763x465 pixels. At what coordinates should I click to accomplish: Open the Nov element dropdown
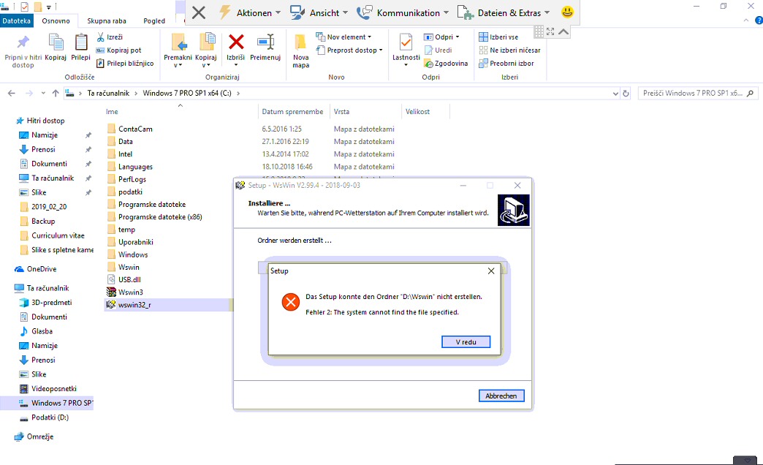[x=343, y=37]
